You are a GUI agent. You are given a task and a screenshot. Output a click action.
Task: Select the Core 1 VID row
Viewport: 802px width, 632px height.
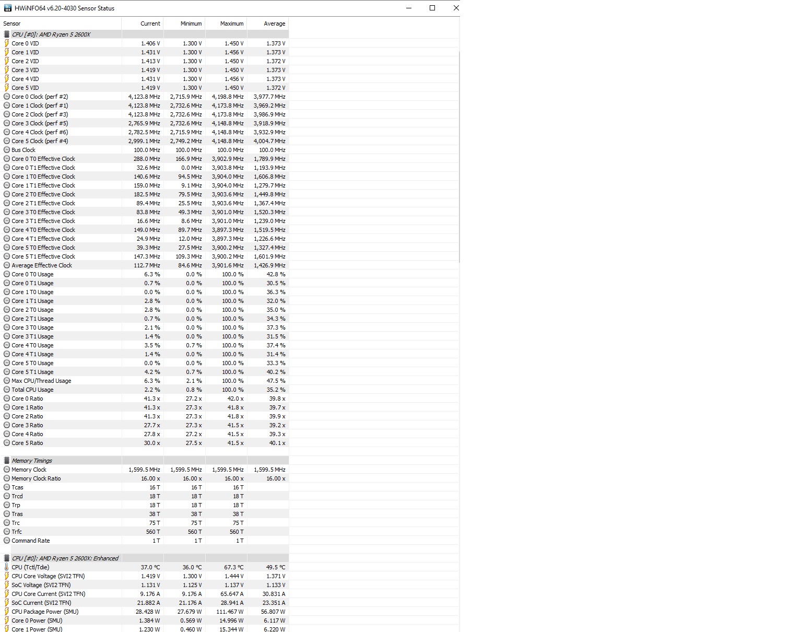coord(144,52)
